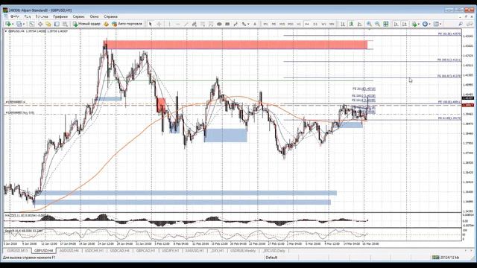Switch to D1 timeframe
The width and height of the screenshot is (477, 268).
click(315, 24)
